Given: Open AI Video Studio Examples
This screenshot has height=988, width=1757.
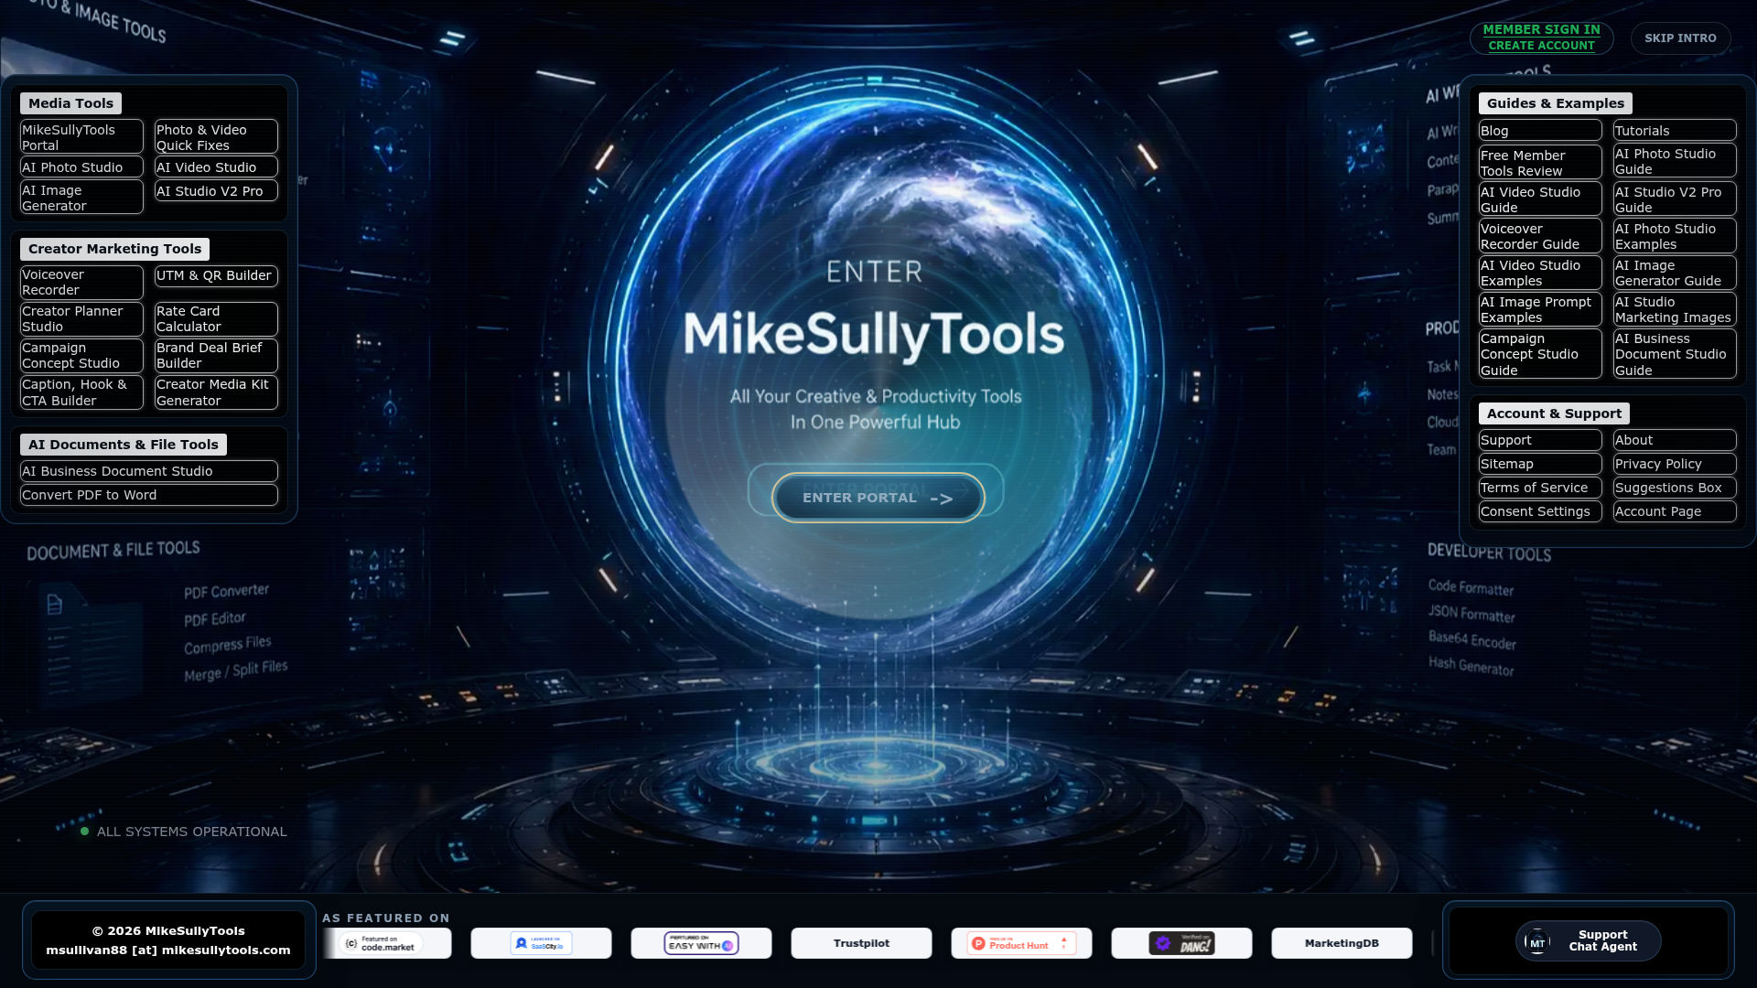Looking at the screenshot, I should 1540,273.
